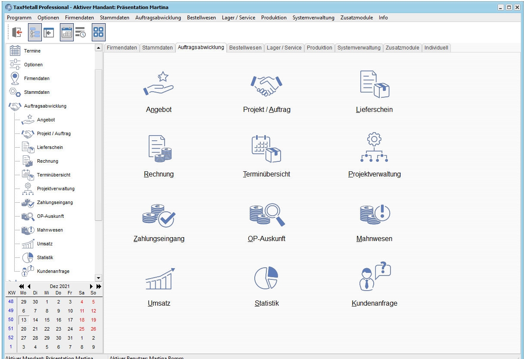
Task: Go to previous month in calendar
Action: 29,286
